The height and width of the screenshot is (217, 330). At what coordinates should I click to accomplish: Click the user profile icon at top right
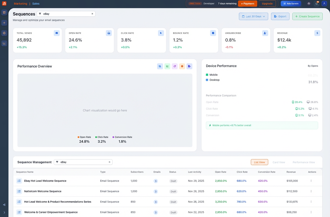324,4
